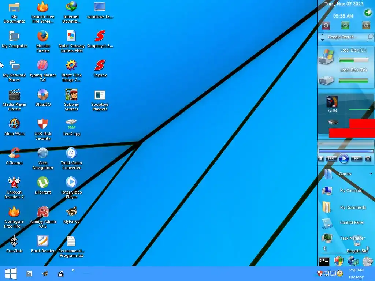Open My Computer on the desktop
This screenshot has width=375, height=281.
[x=14, y=40]
